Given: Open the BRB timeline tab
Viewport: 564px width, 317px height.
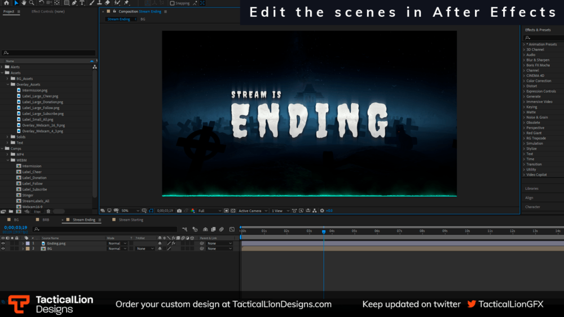Looking at the screenshot, I should pyautogui.click(x=46, y=220).
